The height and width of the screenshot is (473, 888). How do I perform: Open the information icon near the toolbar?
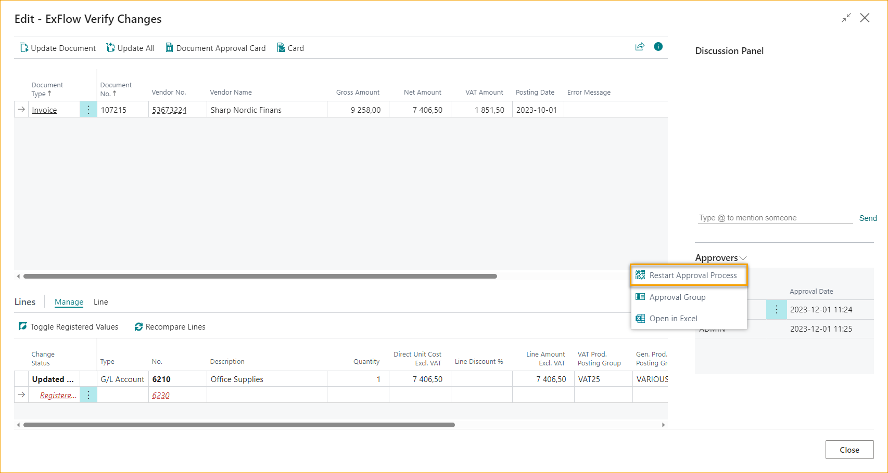click(x=658, y=47)
